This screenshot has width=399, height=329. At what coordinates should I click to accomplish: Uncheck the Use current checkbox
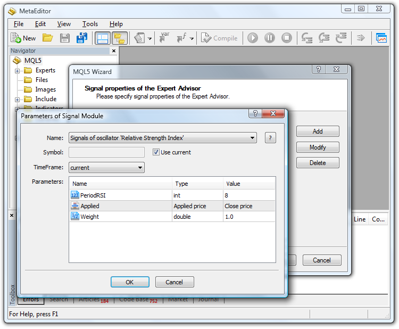point(156,152)
